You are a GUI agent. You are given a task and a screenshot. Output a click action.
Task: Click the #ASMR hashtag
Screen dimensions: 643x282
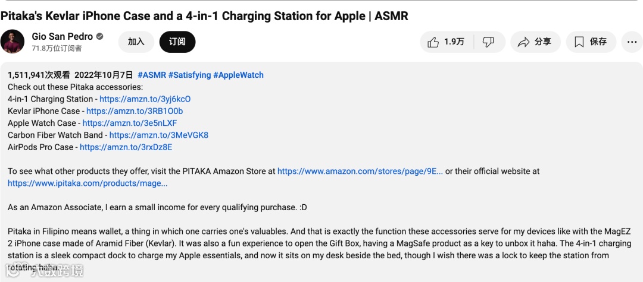[x=152, y=75]
